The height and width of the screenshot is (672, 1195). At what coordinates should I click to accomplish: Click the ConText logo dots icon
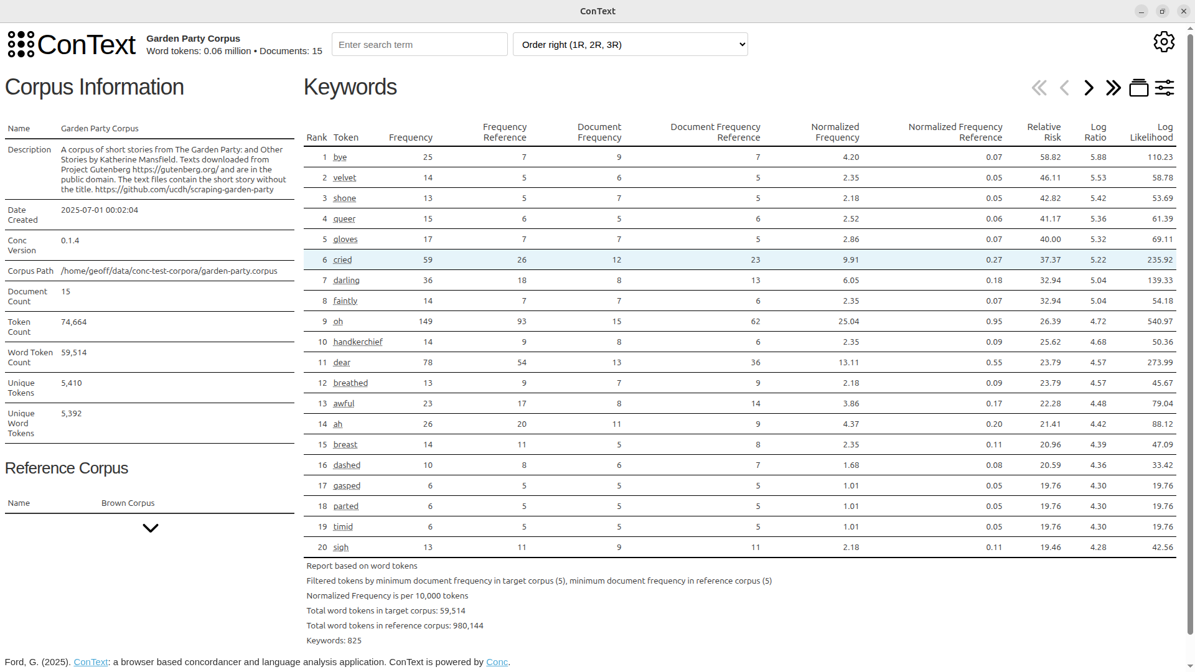(x=21, y=44)
